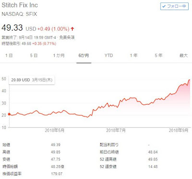Select the 1日 time range tab

pos(9,56)
